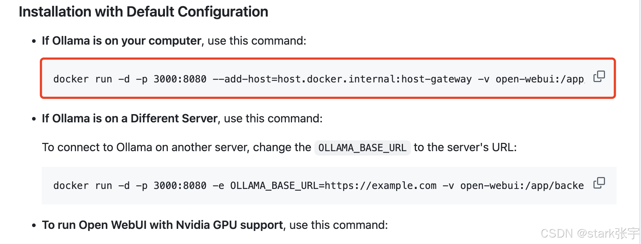Click 'If Ollama is on a Different Server' text
Viewport: 641px width, 244px height.
pyautogui.click(x=130, y=118)
